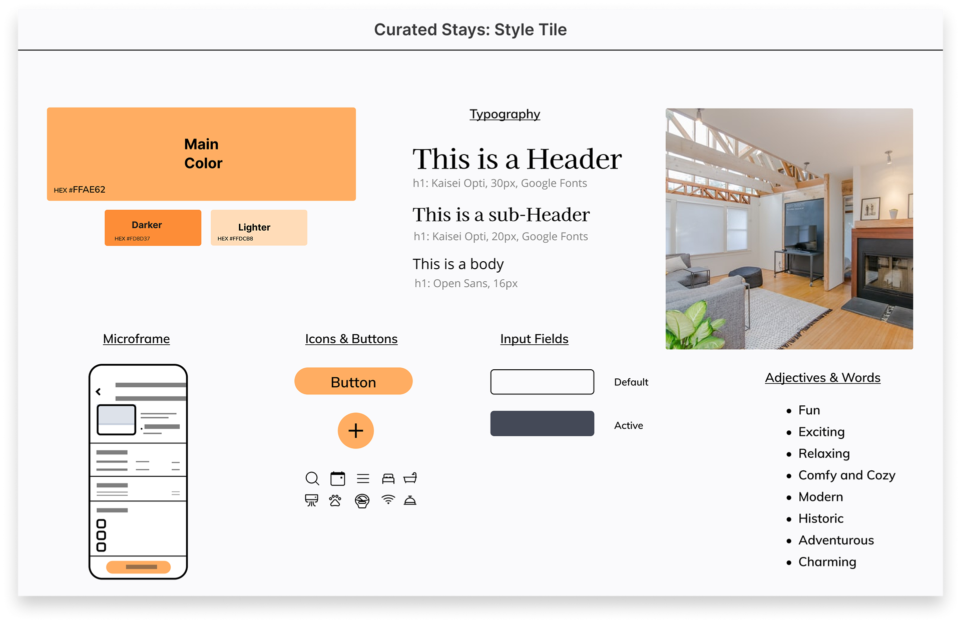Screen dimensions: 961x623
Task: Click the word 'Historic'
Action: tap(821, 518)
